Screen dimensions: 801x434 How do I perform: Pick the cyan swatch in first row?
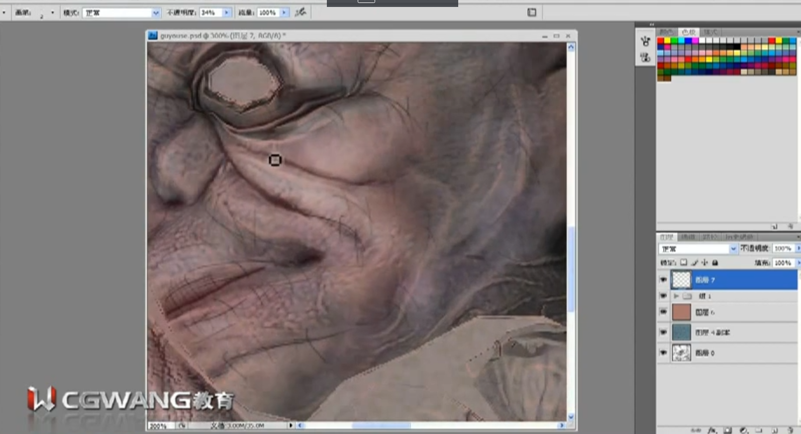pyautogui.click(x=681, y=41)
